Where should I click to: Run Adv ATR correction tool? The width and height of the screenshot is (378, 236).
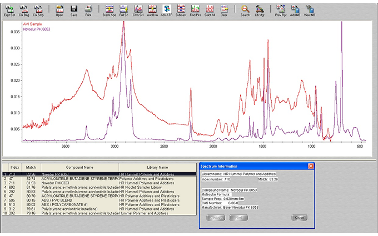[166, 10]
